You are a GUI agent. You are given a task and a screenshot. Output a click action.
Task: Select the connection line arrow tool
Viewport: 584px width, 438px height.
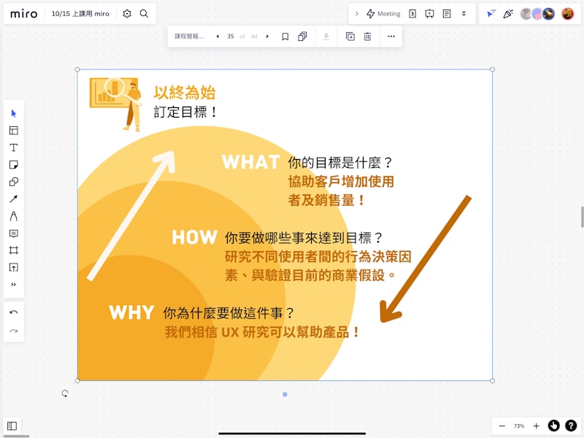(x=13, y=199)
